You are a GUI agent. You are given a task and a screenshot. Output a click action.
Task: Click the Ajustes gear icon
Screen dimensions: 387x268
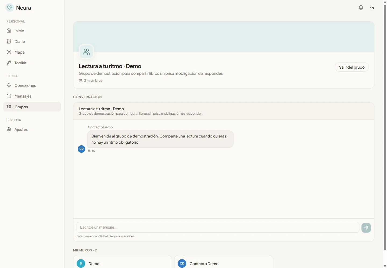9,129
